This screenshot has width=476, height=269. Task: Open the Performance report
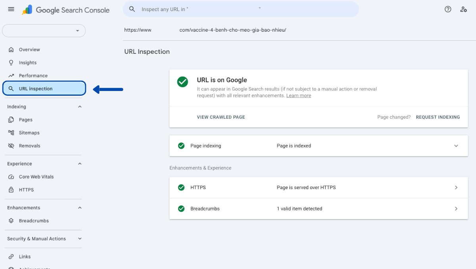click(33, 76)
